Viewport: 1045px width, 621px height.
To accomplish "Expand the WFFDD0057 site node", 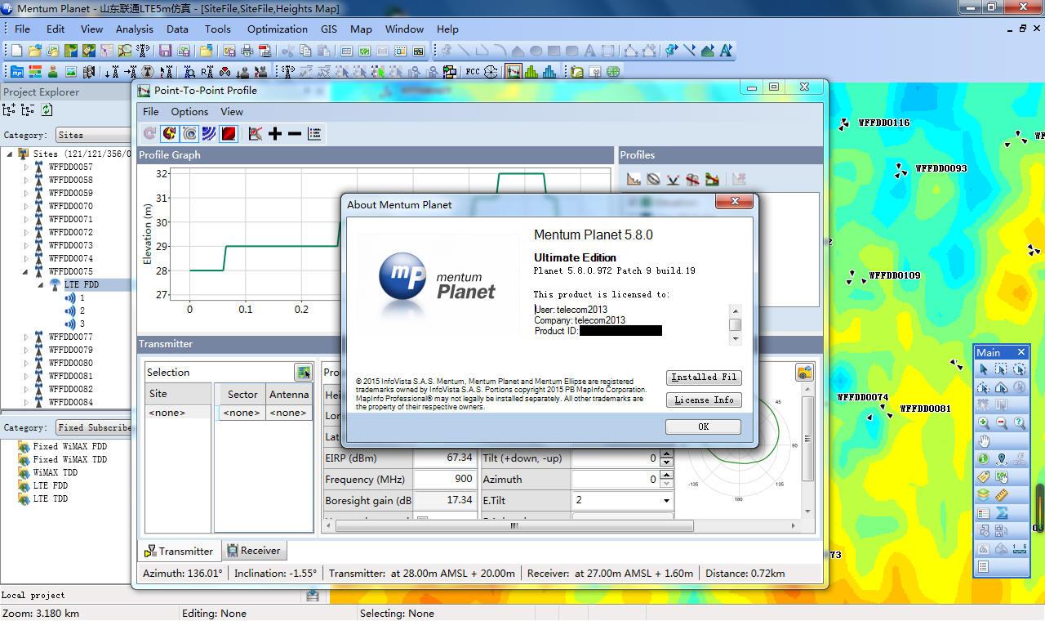I will pyautogui.click(x=26, y=167).
